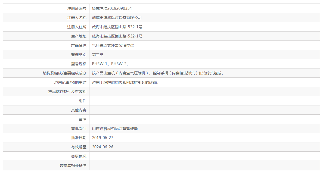This screenshot has height=172, width=323.
Task: Click the 其他内容 label
Action: [x=79, y=110]
